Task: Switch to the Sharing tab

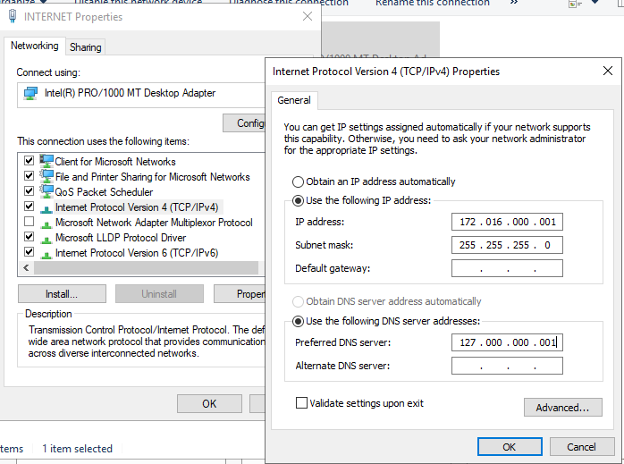Action: 85,47
